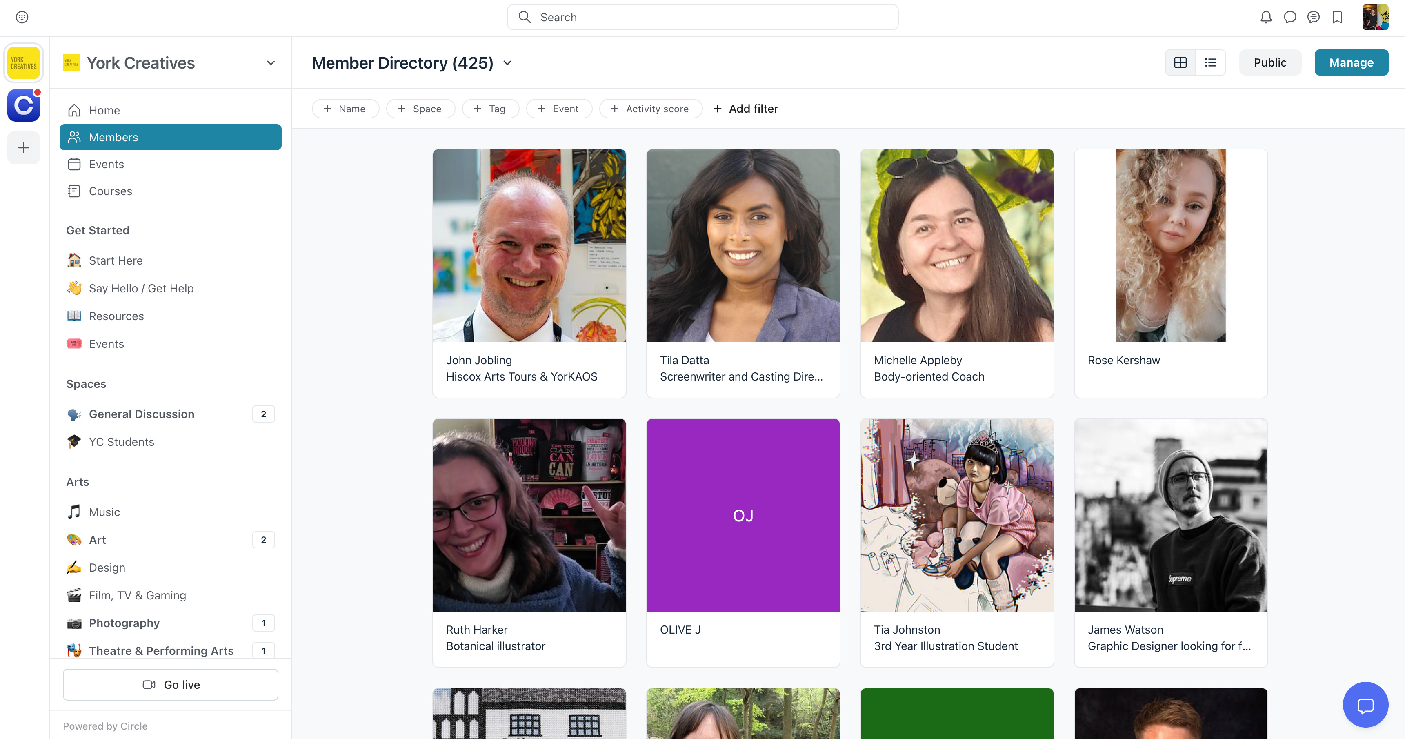Select the York Creatives community icon
The height and width of the screenshot is (739, 1405).
(x=23, y=63)
